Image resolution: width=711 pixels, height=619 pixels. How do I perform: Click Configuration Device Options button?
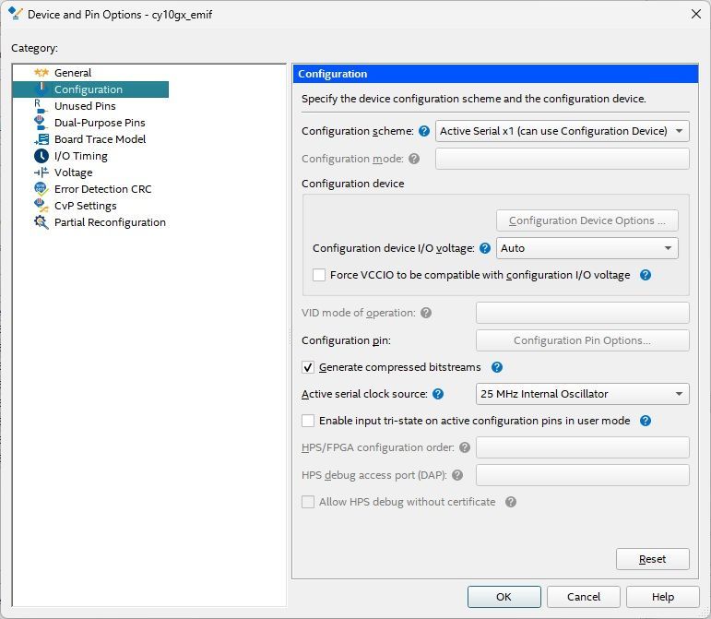point(587,220)
